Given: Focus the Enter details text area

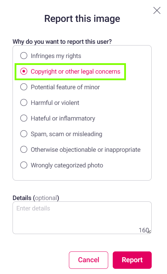Looking at the screenshot, I should [x=82, y=218].
